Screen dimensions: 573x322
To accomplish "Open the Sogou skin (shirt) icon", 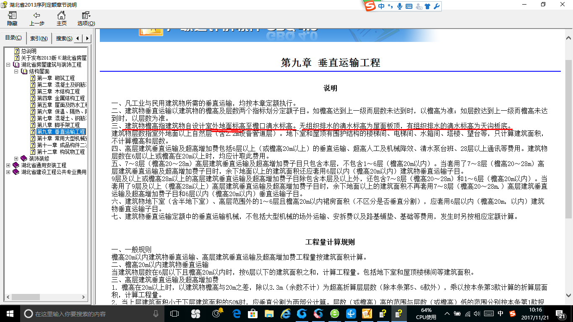I will point(427,6).
